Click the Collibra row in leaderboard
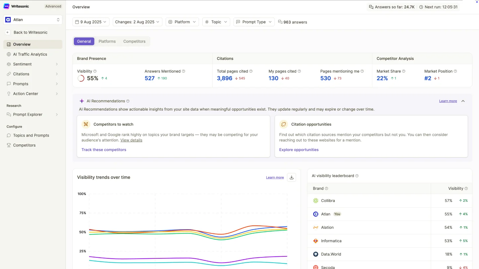Image resolution: width=479 pixels, height=269 pixels. tap(390, 201)
